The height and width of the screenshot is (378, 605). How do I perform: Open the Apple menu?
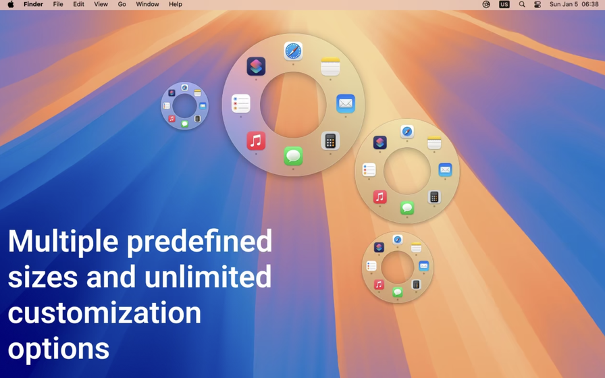[x=11, y=5]
